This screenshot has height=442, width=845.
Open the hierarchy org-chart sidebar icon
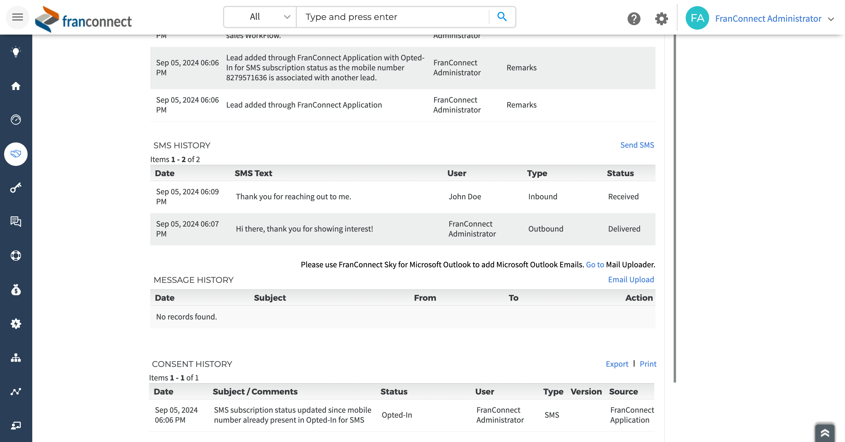(x=16, y=358)
